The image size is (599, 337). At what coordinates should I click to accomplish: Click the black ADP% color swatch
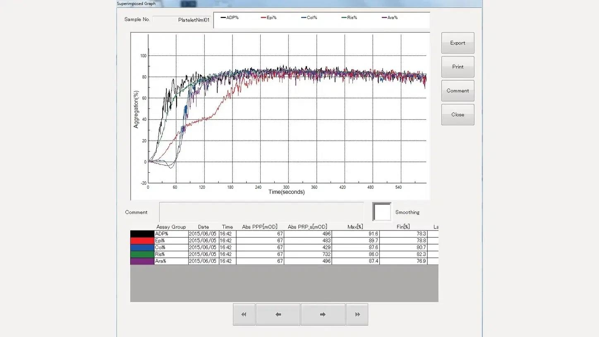[x=142, y=234]
